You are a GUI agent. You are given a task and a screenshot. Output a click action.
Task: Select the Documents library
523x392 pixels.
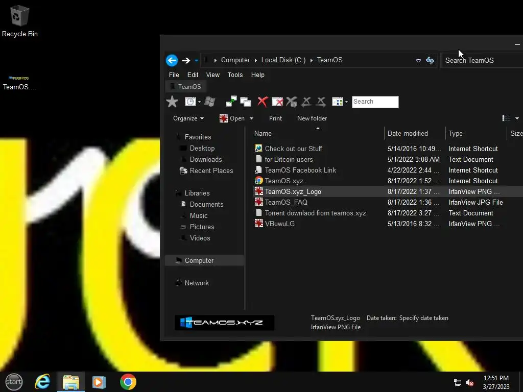pos(206,205)
